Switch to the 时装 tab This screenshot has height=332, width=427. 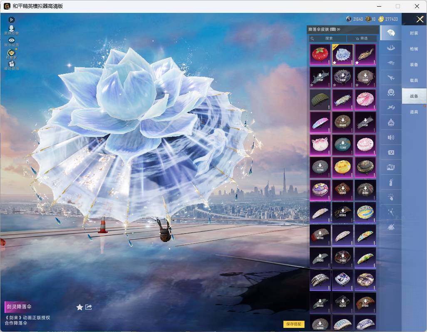[414, 33]
